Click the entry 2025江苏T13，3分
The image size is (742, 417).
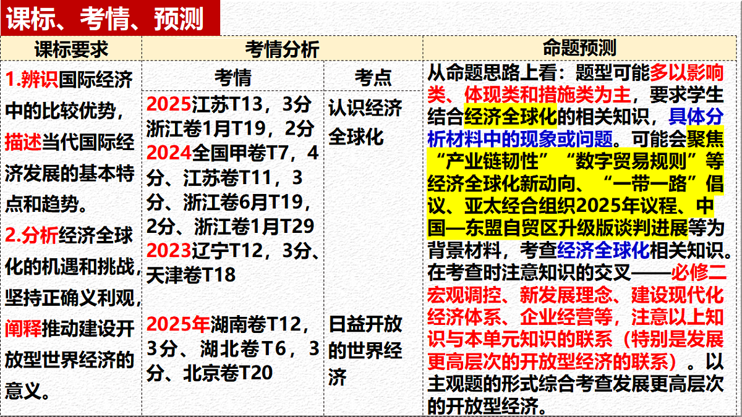229,104
